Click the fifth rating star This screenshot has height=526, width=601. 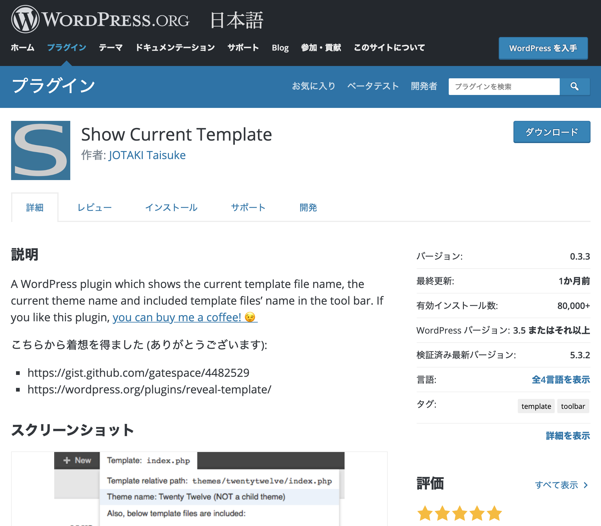point(494,513)
